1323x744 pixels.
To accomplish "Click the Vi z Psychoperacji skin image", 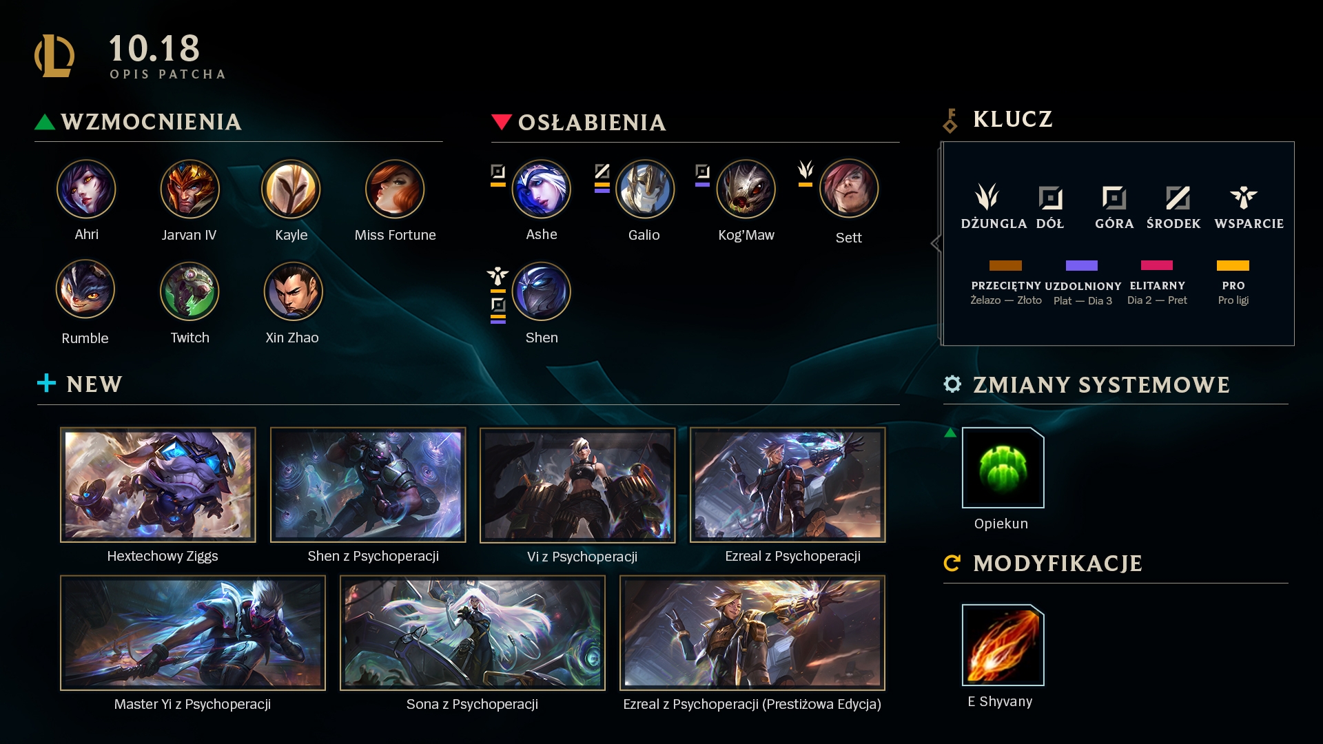I will tap(577, 485).
